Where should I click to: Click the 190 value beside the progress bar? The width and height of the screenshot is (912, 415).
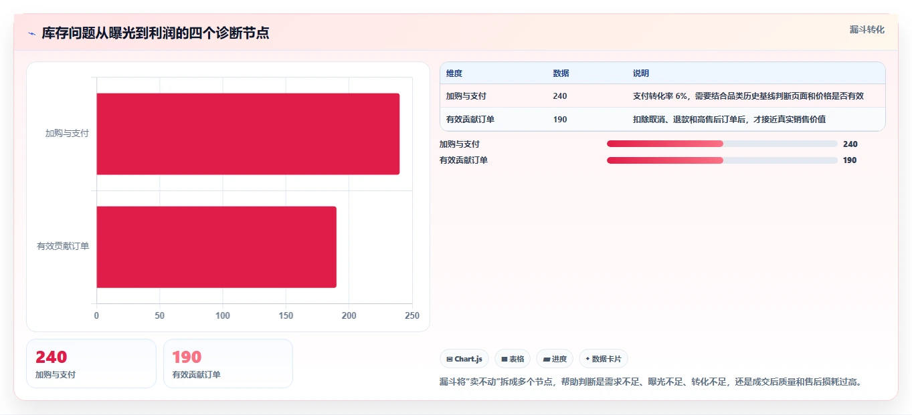[850, 160]
